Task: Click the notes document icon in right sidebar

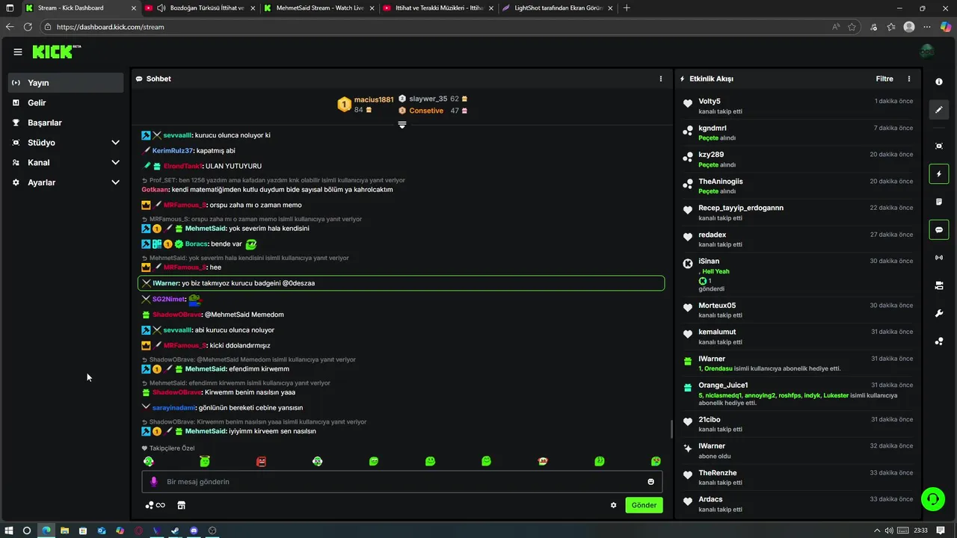Action: [939, 202]
